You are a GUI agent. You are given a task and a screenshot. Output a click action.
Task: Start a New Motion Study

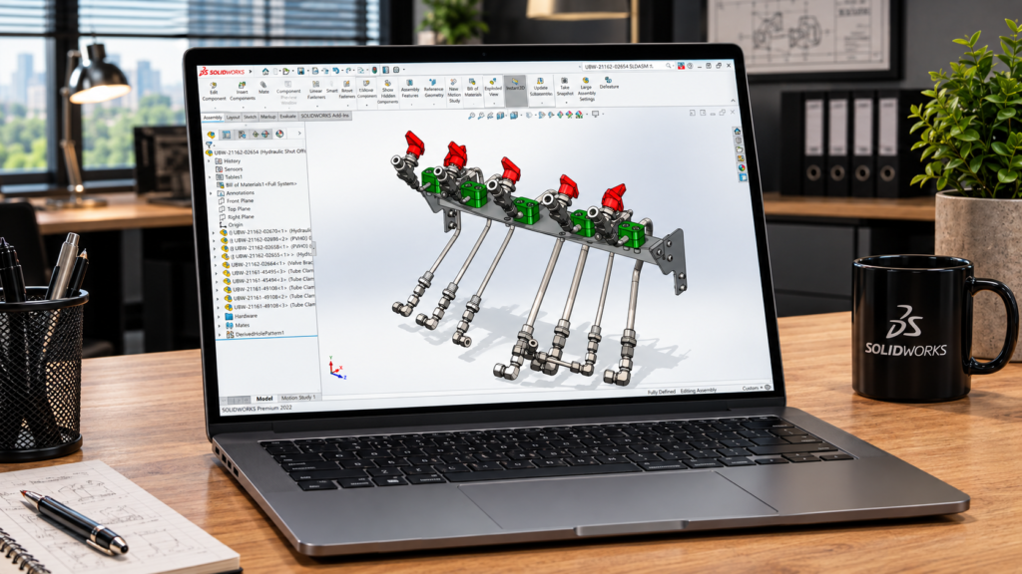pyautogui.click(x=454, y=91)
